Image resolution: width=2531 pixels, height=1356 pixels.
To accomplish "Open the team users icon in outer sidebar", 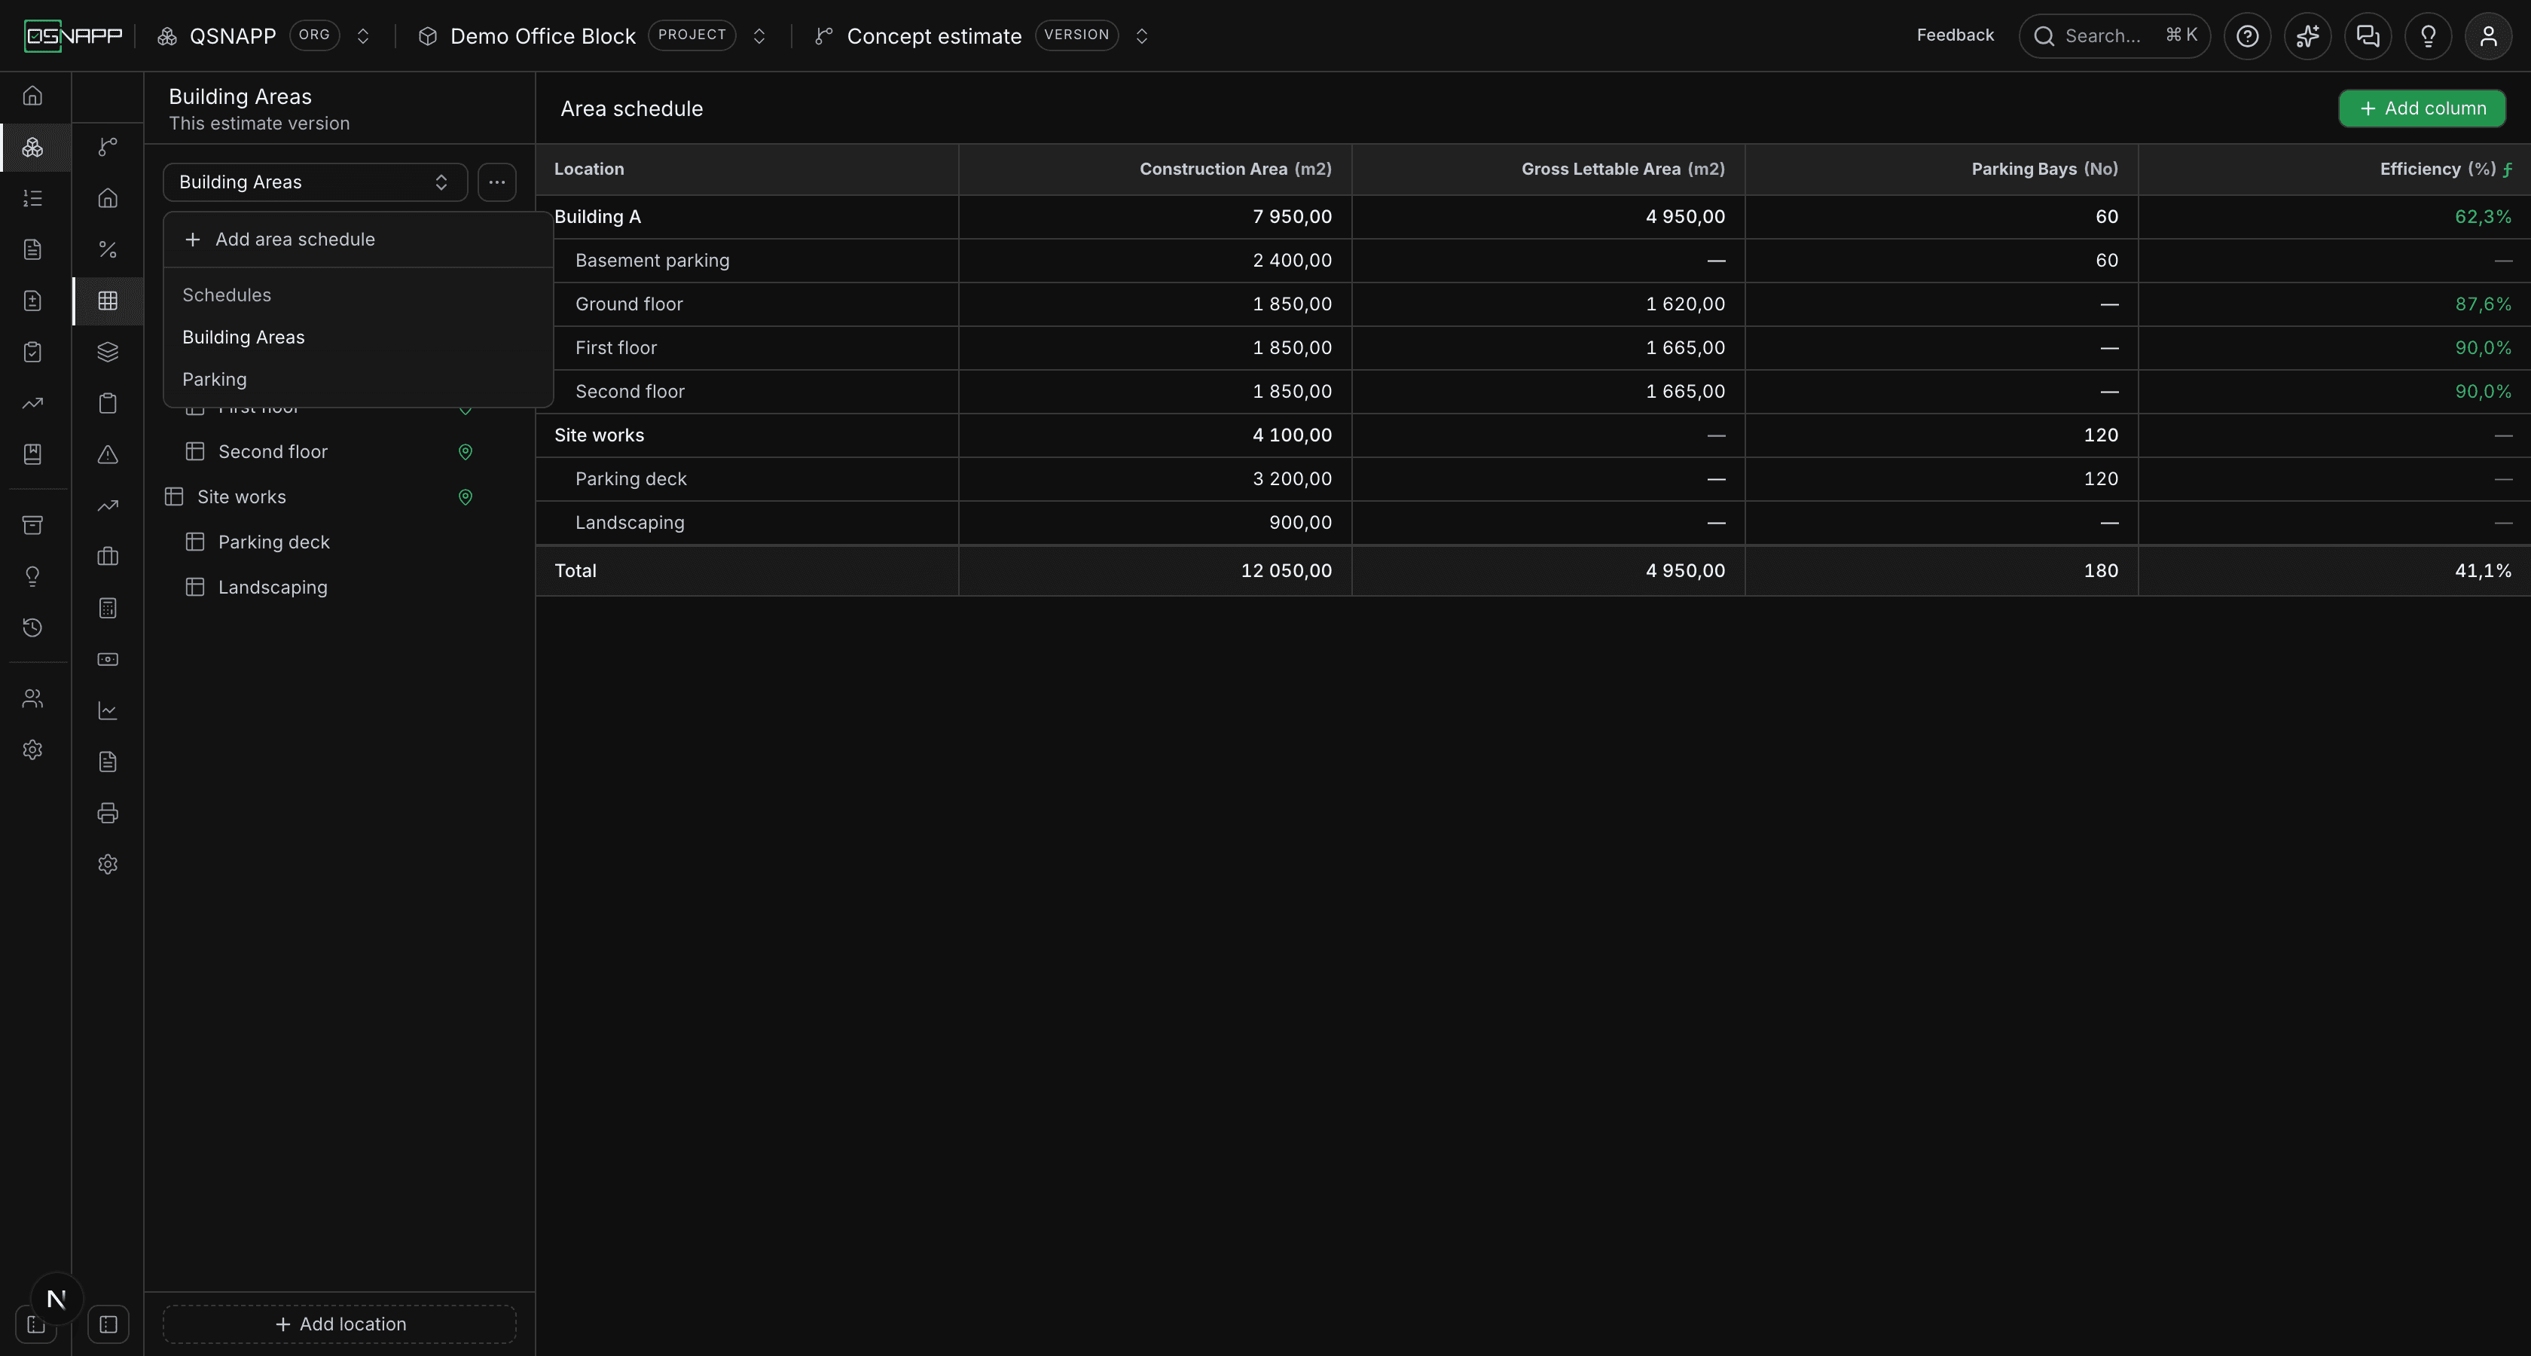I will click(32, 698).
